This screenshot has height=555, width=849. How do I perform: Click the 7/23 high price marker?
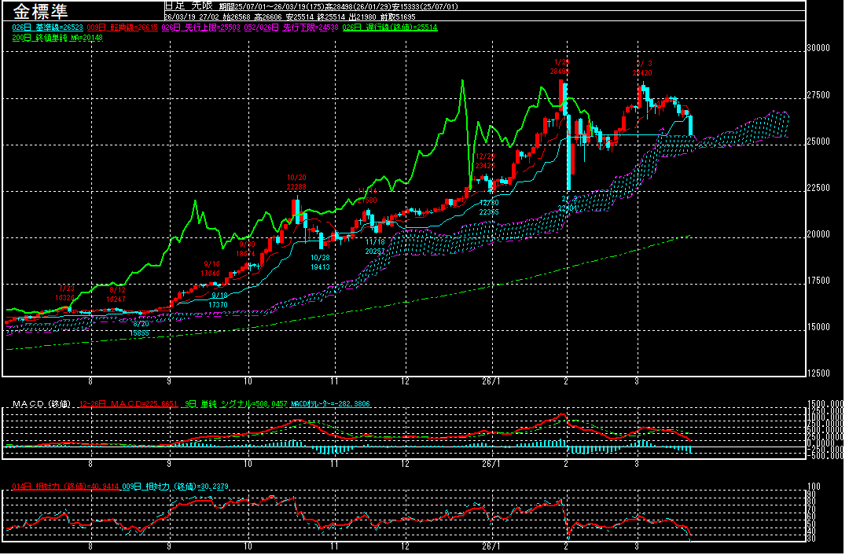(x=64, y=293)
